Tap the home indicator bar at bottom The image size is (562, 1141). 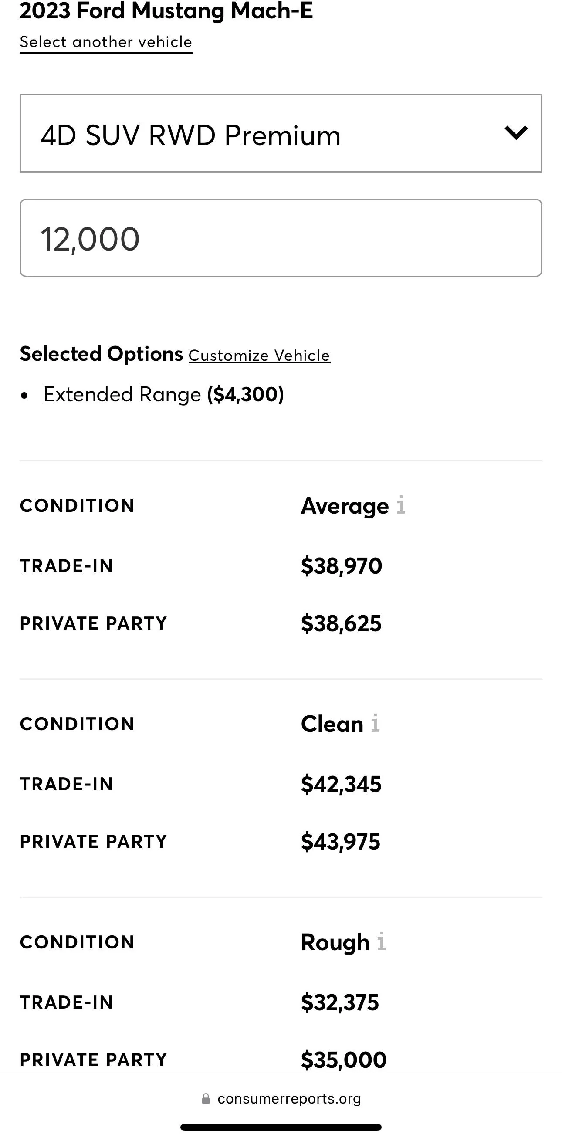tap(281, 1127)
